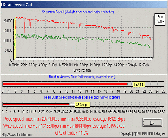This screenshot has height=138, width=168.
Task: Click the Read Burst Speed red bar
Action: [36, 104]
